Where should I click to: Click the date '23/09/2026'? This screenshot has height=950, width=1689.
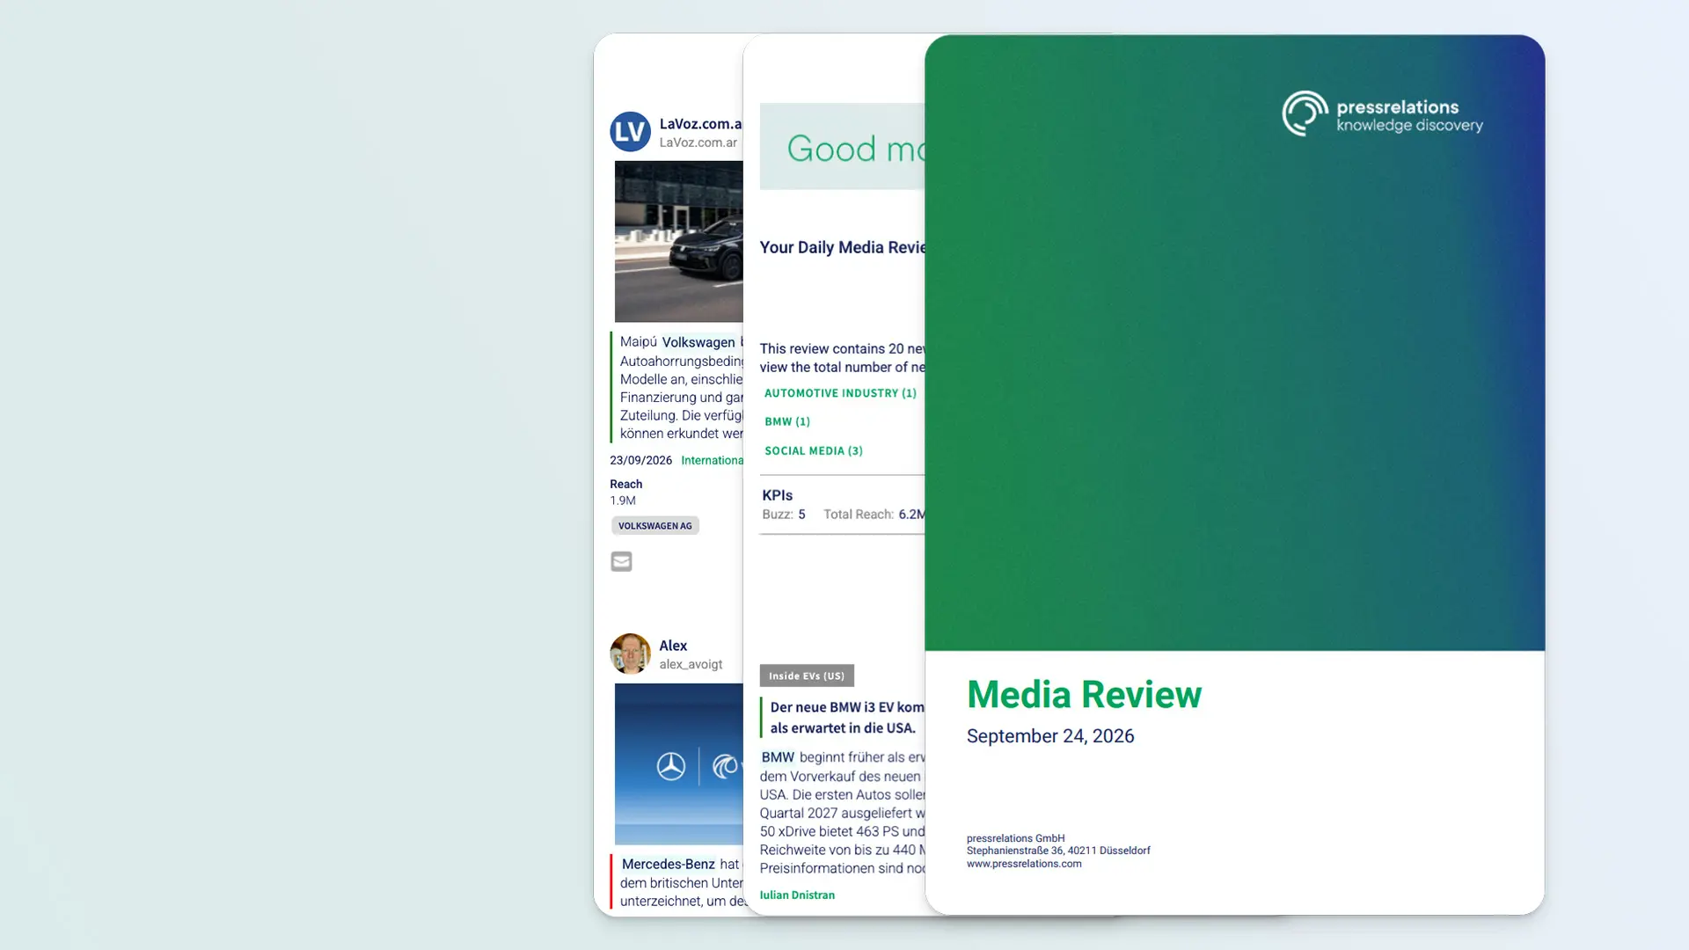pyautogui.click(x=640, y=460)
